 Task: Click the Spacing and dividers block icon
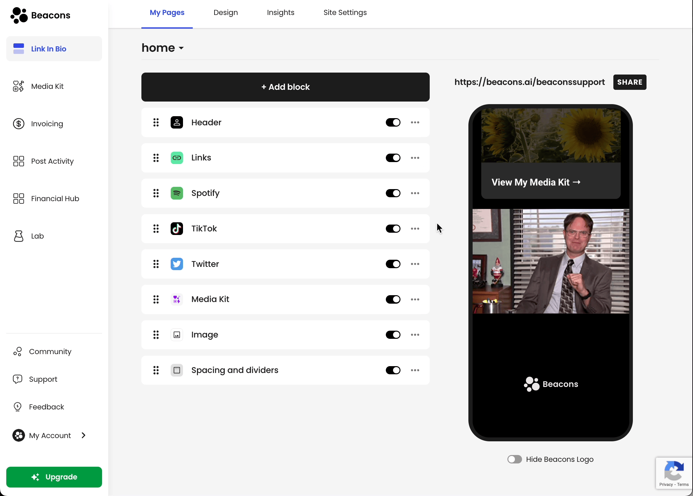pyautogui.click(x=177, y=370)
